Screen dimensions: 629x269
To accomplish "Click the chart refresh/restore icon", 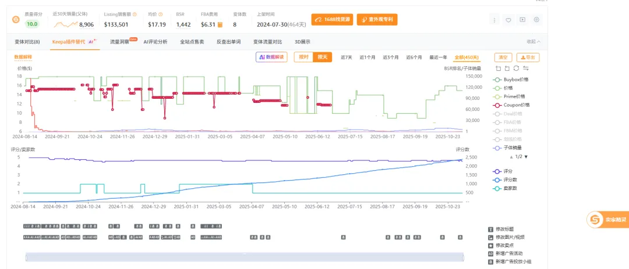I will 516,69.
